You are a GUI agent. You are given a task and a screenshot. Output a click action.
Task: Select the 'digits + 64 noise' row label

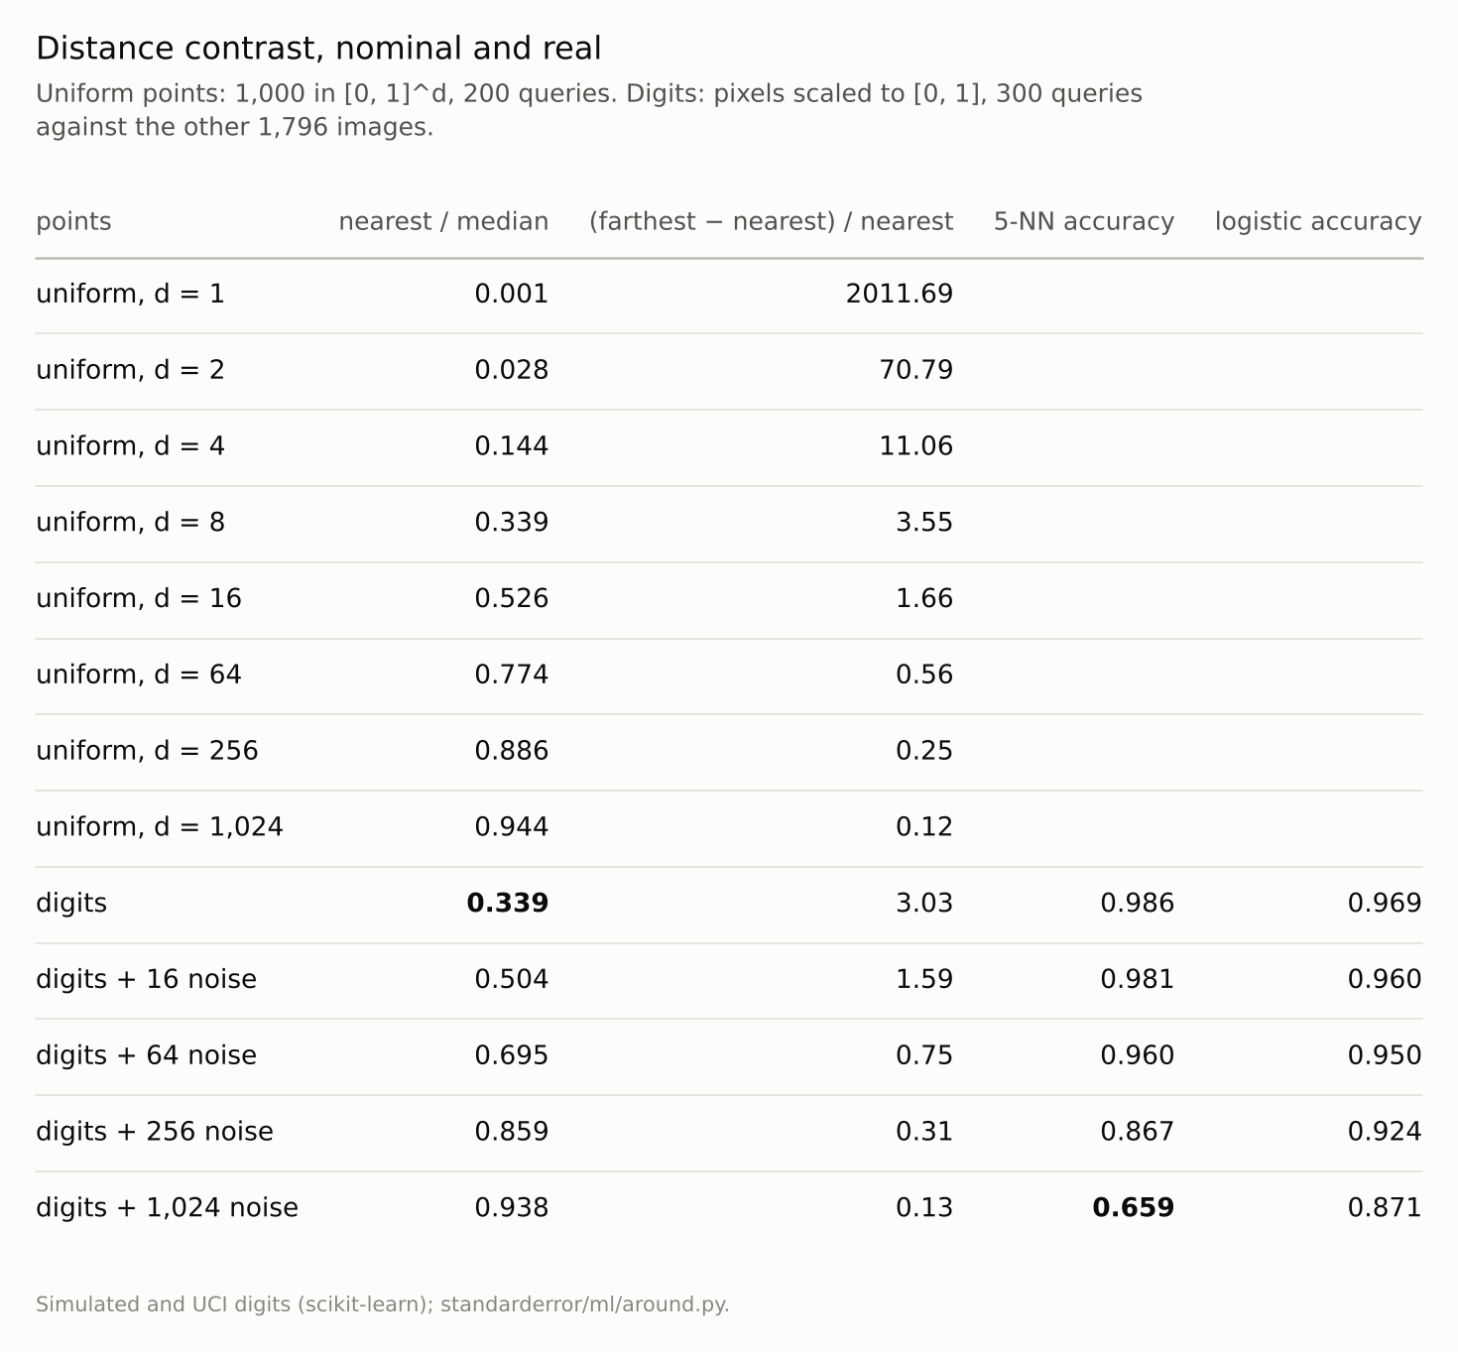(146, 1055)
